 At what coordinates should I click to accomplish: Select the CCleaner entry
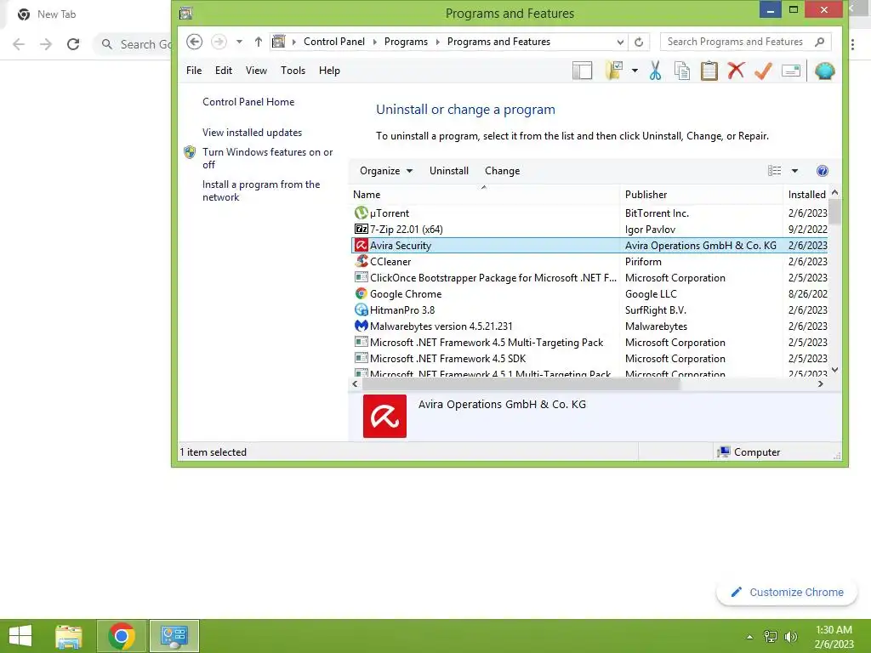point(589,262)
